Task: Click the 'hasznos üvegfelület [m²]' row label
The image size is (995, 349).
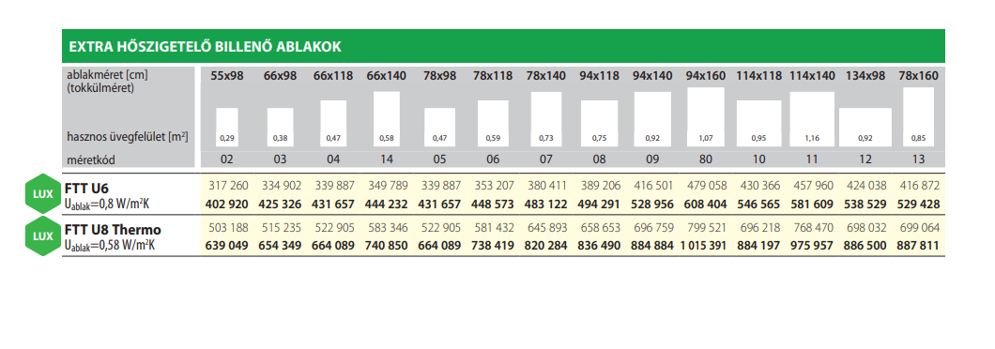Action: tap(128, 136)
